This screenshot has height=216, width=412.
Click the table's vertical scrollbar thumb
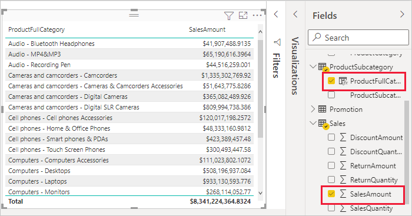[260, 89]
